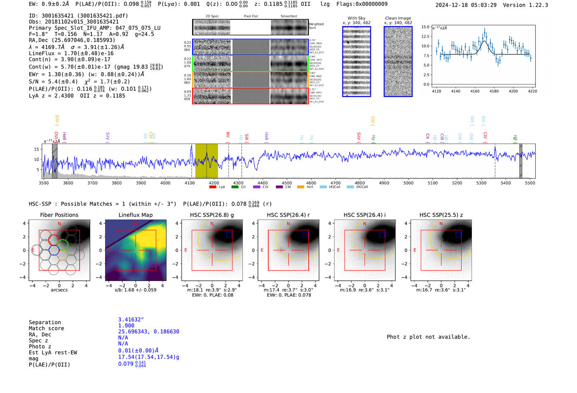Click the 2024-12-18 05:03:29 timestamp
Image resolution: width=577 pixels, height=393 pixels.
click(x=466, y=5)
